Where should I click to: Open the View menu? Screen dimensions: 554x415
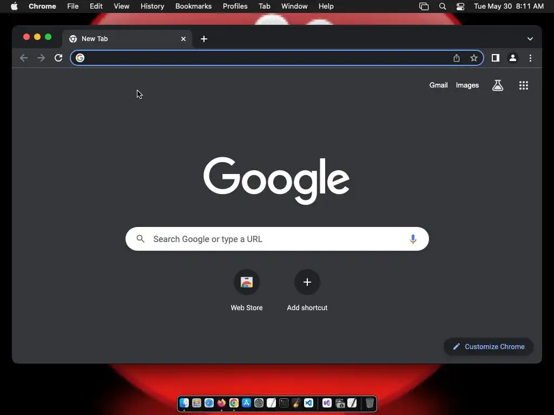(121, 6)
